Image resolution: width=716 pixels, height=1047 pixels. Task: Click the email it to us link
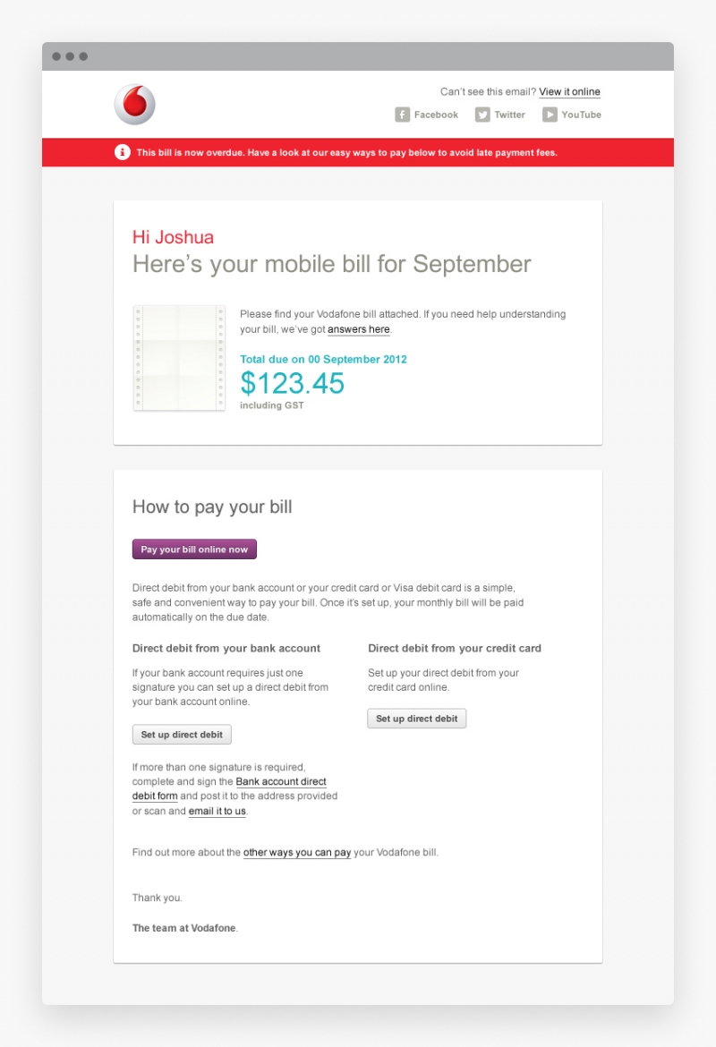pos(217,811)
